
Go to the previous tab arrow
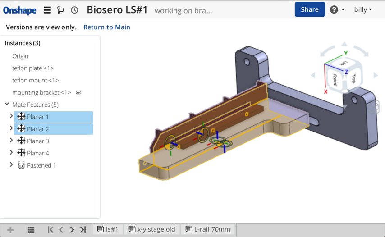click(x=61, y=230)
